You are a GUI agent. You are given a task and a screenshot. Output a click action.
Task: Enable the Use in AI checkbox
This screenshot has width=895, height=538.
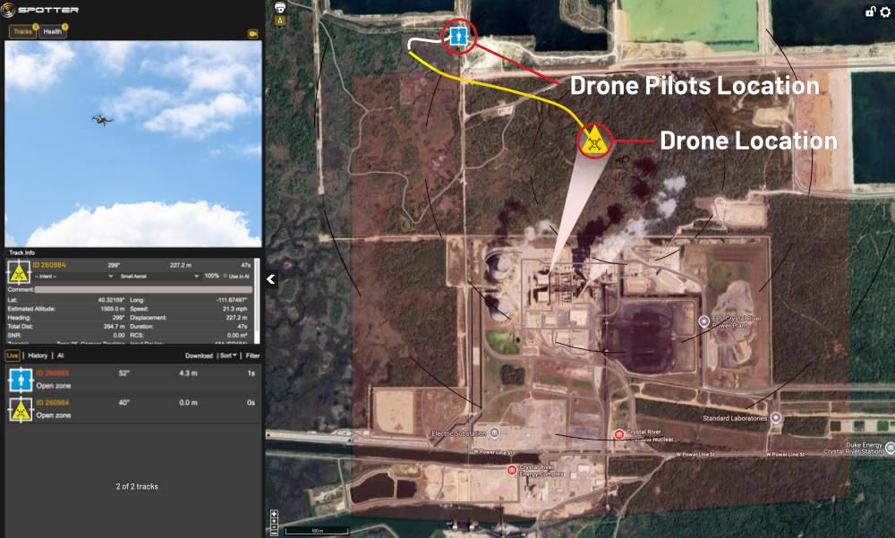[x=226, y=278]
